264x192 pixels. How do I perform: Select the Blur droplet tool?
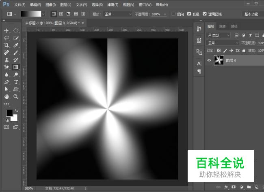(6, 75)
